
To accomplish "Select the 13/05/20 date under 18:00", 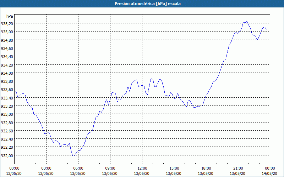I will [x=206, y=173].
